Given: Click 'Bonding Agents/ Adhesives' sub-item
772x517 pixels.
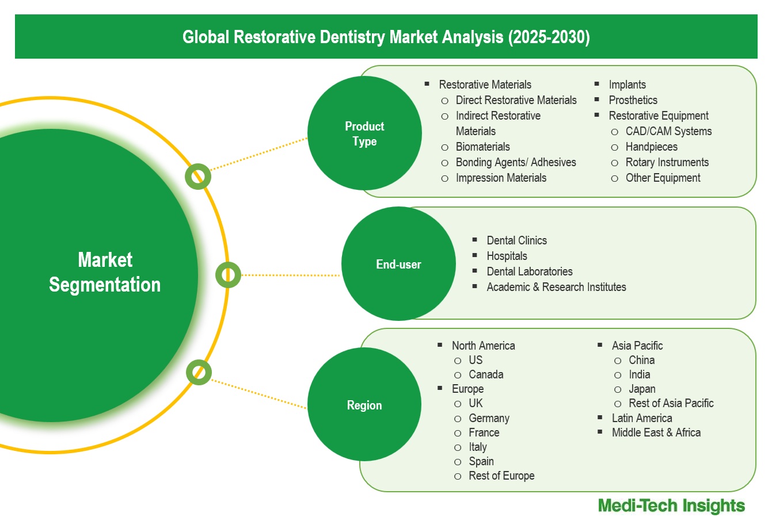Looking at the screenshot, I should click(516, 162).
